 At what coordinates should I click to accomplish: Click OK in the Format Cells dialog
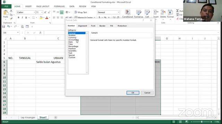(x=133, y=93)
